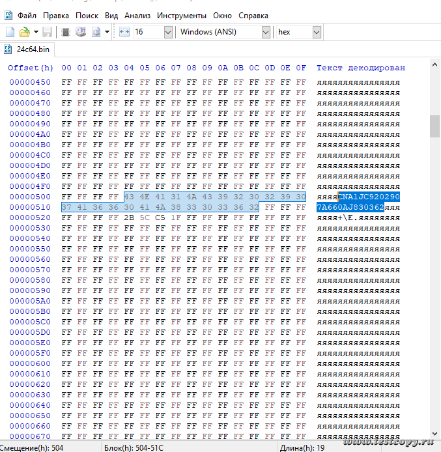Expand the disk image arrow dropdown
The image size is (441, 452).
coord(107,32)
